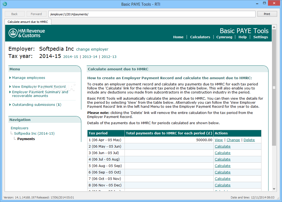Open Employer Payment Summary and recoverable amounts
The height and width of the screenshot is (202, 282).
pyautogui.click(x=40, y=94)
